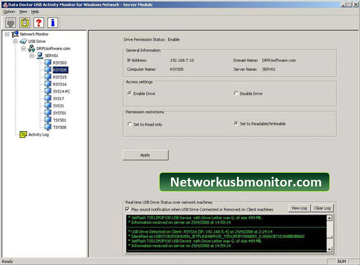The image size is (360, 265).
Task: Open the View menu
Action: click(x=23, y=12)
